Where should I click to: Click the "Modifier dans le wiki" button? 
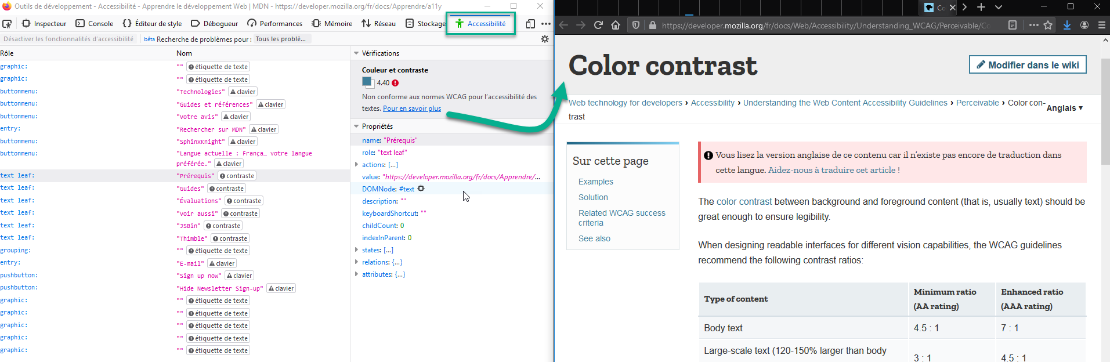(x=1028, y=65)
